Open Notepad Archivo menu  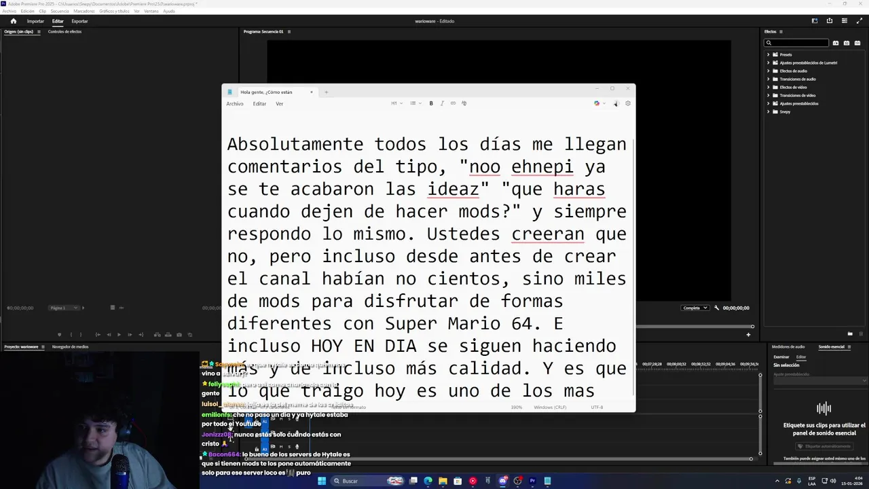tap(235, 104)
